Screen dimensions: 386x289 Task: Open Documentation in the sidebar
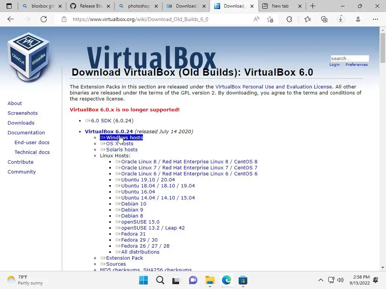pos(26,133)
